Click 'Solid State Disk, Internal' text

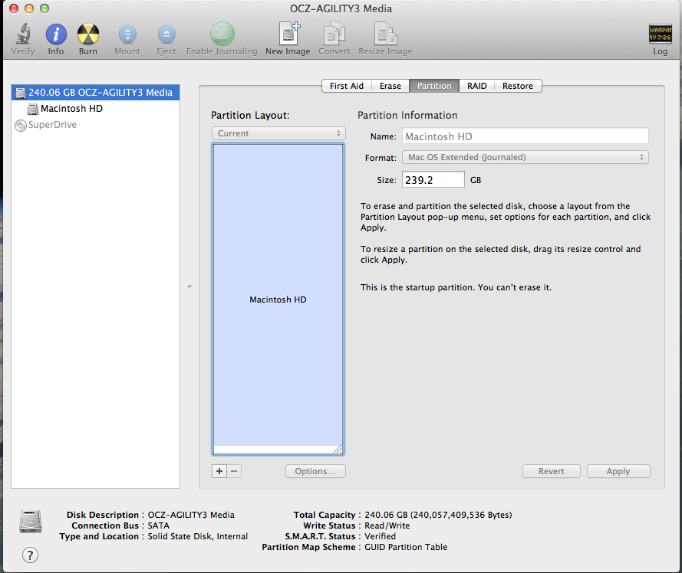(197, 536)
